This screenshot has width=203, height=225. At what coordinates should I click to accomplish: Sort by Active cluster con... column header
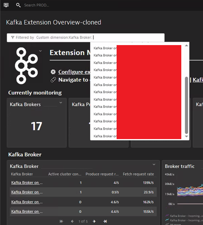click(65, 174)
